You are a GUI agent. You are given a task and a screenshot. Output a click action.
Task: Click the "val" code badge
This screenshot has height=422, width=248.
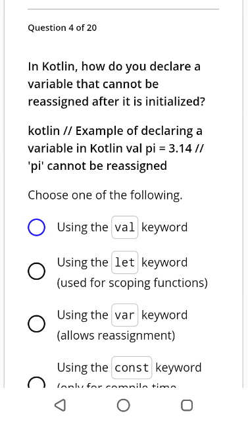pos(125,227)
